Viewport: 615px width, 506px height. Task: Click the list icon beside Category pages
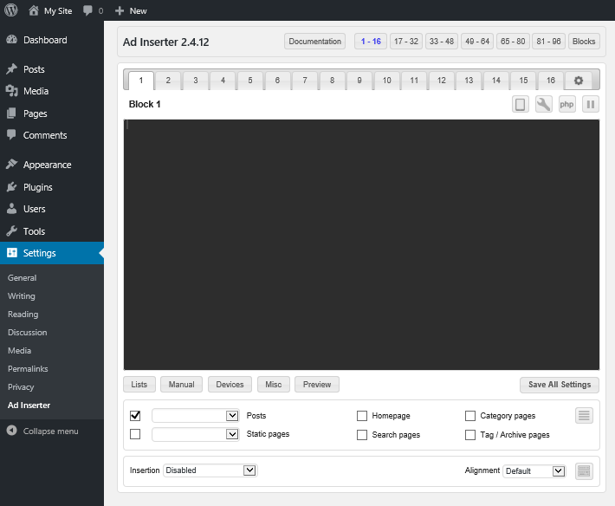coord(585,416)
